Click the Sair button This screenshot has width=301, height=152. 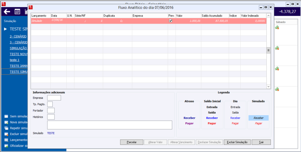[x=261, y=142]
